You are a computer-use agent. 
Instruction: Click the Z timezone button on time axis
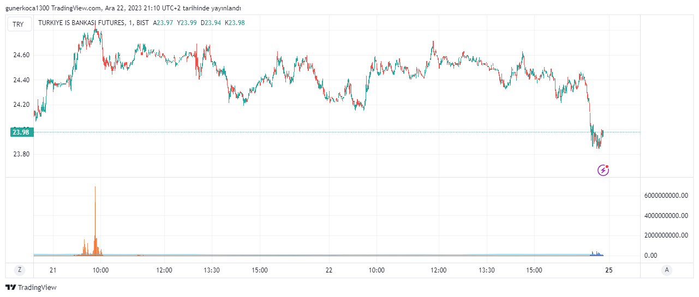pos(19,270)
